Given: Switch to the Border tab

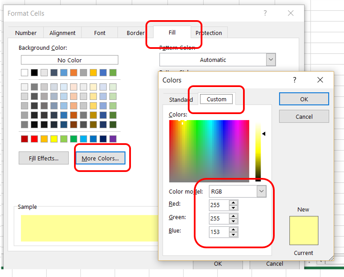Looking at the screenshot, I should (x=135, y=33).
